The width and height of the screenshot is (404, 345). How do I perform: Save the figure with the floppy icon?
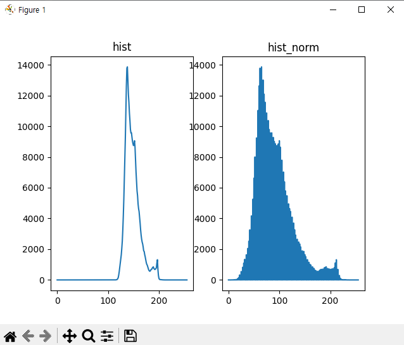pyautogui.click(x=130, y=336)
